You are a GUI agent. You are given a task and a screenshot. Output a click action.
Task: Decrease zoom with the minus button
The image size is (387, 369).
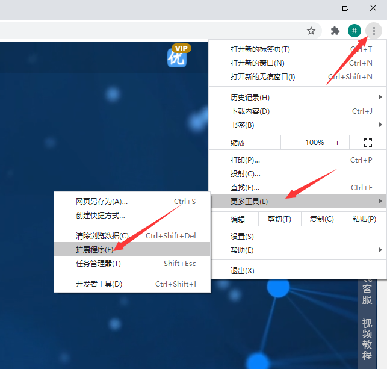293,143
